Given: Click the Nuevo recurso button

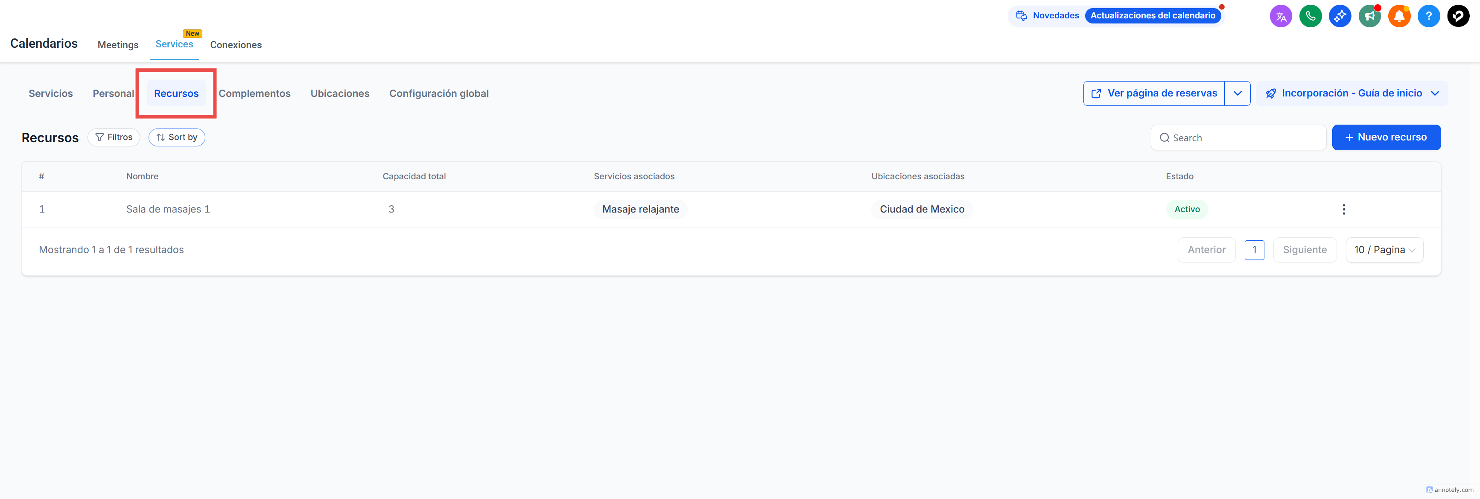Looking at the screenshot, I should pyautogui.click(x=1386, y=137).
